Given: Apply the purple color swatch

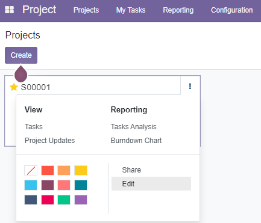Looking at the screenshot, I should 81,200.
